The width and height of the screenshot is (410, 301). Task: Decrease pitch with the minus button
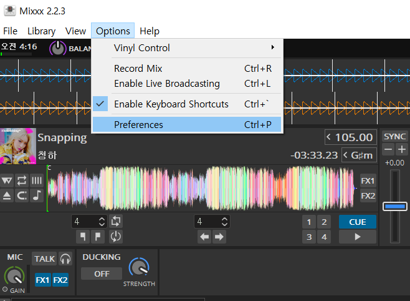click(388, 150)
